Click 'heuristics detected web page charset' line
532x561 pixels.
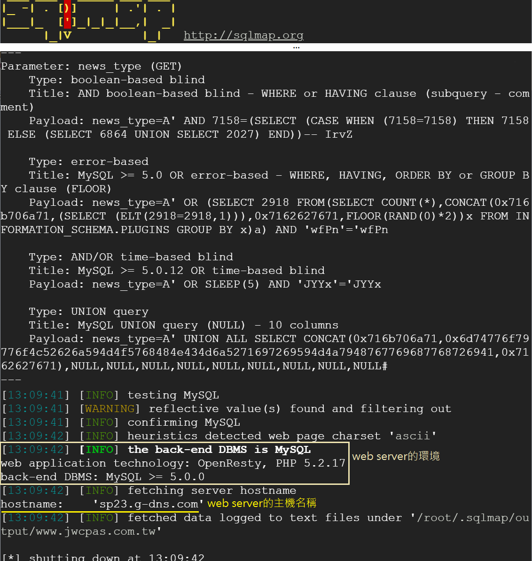(x=219, y=436)
